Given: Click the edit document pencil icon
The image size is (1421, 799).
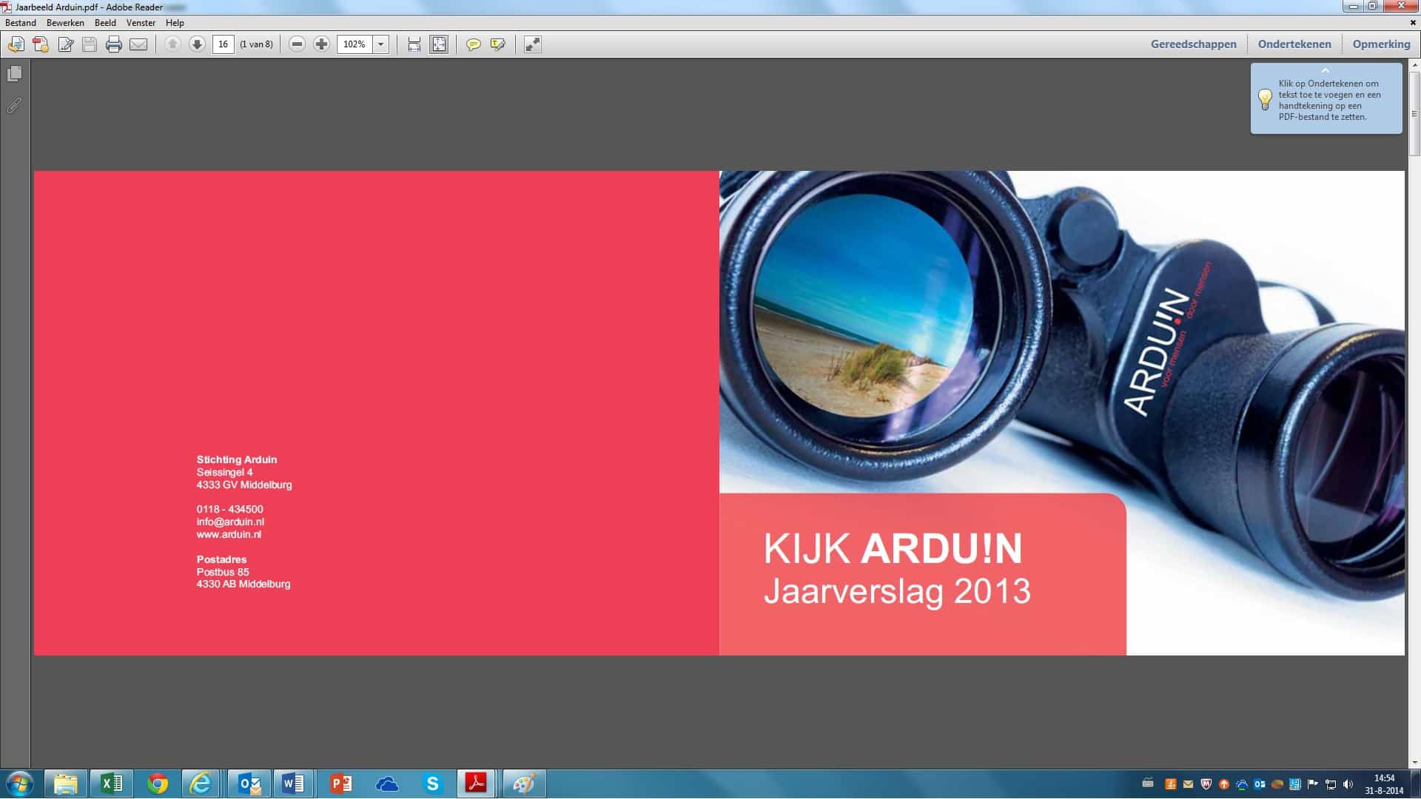Looking at the screenshot, I should [65, 44].
